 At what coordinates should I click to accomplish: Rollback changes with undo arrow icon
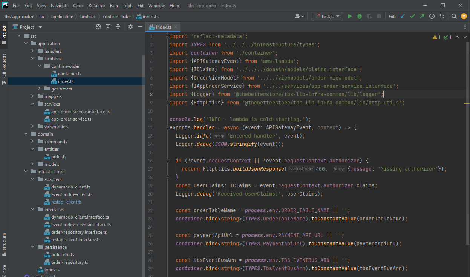point(442,16)
